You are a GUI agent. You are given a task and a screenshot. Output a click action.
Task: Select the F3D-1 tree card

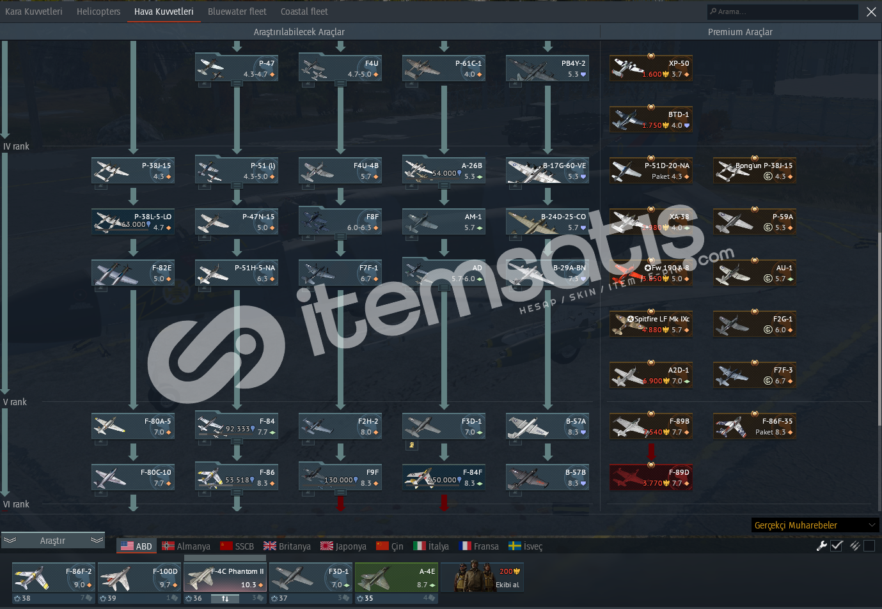point(444,426)
